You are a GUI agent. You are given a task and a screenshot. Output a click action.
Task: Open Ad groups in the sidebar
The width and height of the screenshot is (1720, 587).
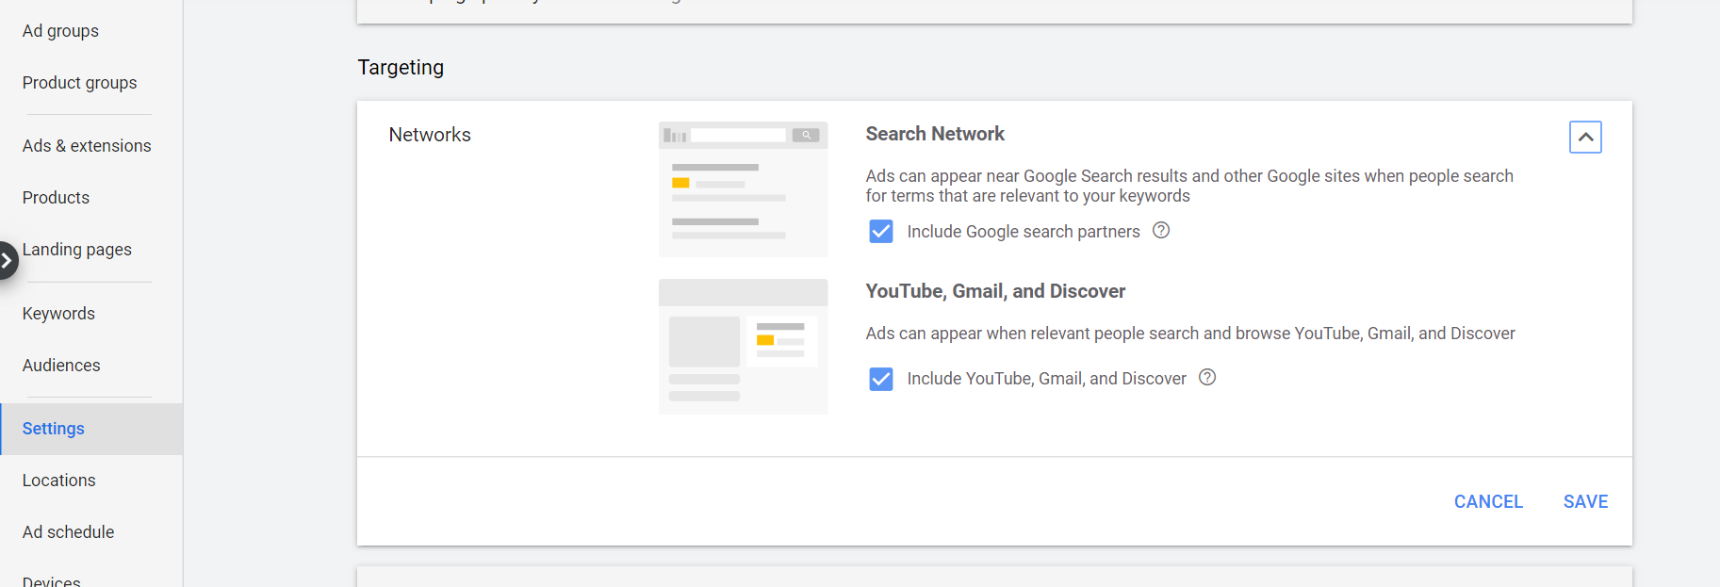pyautogui.click(x=60, y=31)
